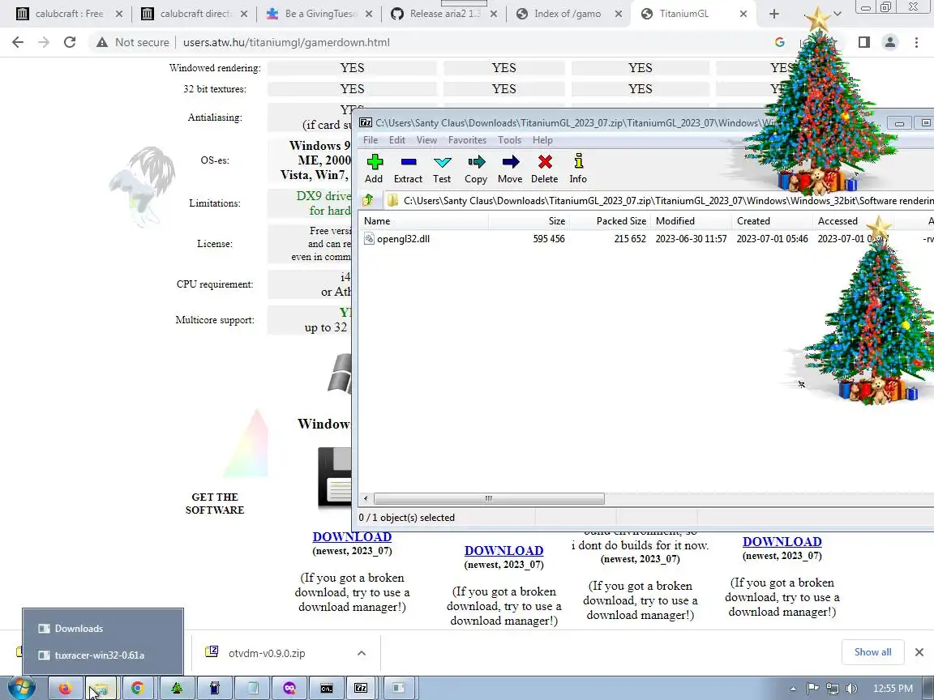The height and width of the screenshot is (700, 934).
Task: Select the Downloads window preview entry
Action: 102,629
